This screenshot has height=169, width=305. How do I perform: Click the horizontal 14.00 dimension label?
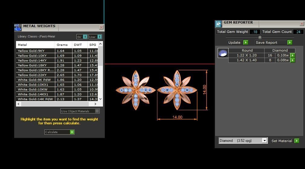click(x=177, y=117)
